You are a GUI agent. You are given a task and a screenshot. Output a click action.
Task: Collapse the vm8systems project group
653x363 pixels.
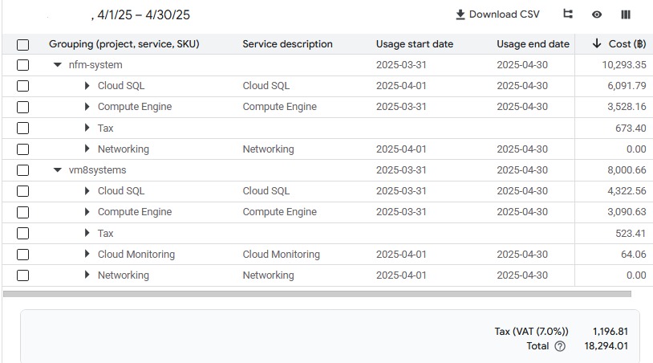[x=58, y=170]
